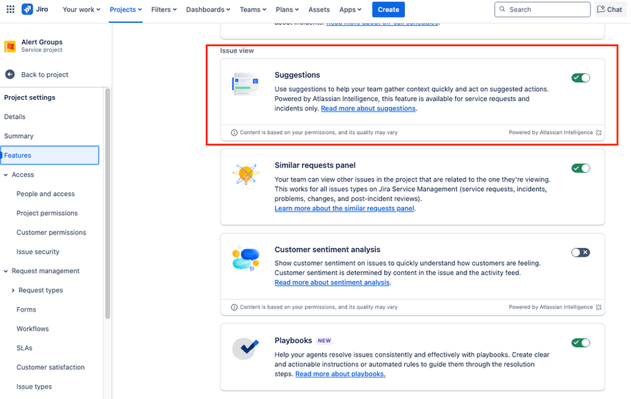Collapse the Access section
This screenshot has width=631, height=399.
point(6,175)
